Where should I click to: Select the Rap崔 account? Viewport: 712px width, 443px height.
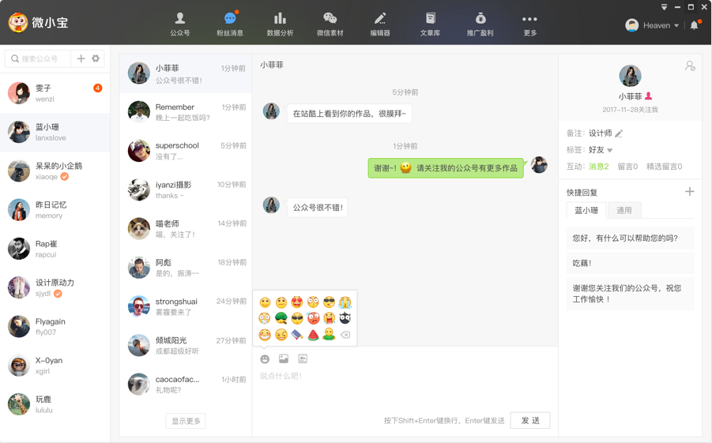(x=55, y=249)
